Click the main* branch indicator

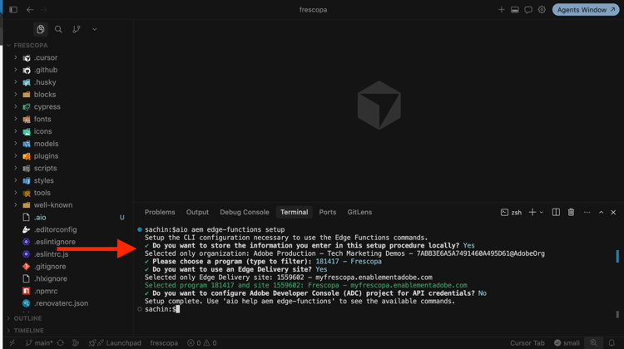[39, 343]
